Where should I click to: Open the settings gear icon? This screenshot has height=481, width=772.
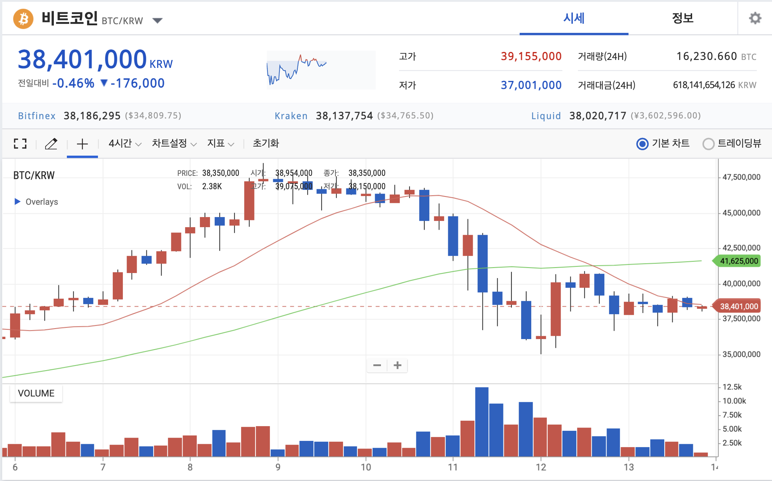point(755,18)
